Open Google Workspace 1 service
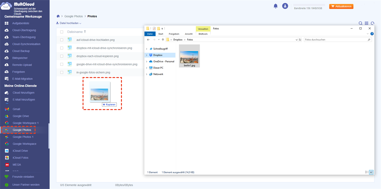Image resolution: width=381 pixels, height=189 pixels. pos(25,123)
